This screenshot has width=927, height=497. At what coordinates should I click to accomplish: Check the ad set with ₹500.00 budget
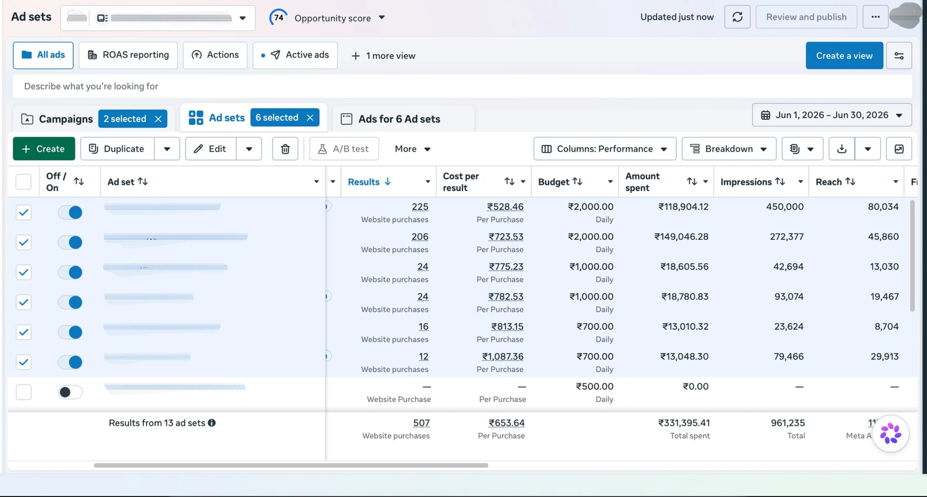(x=24, y=392)
